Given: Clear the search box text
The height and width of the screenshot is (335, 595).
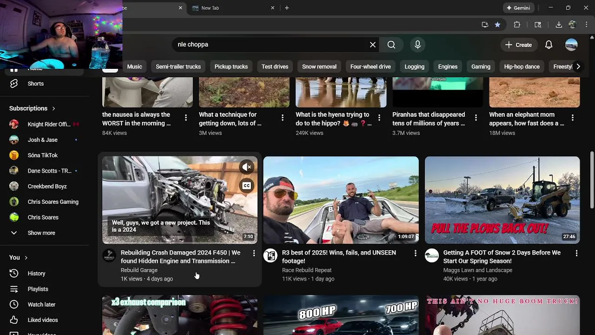Looking at the screenshot, I should [373, 45].
